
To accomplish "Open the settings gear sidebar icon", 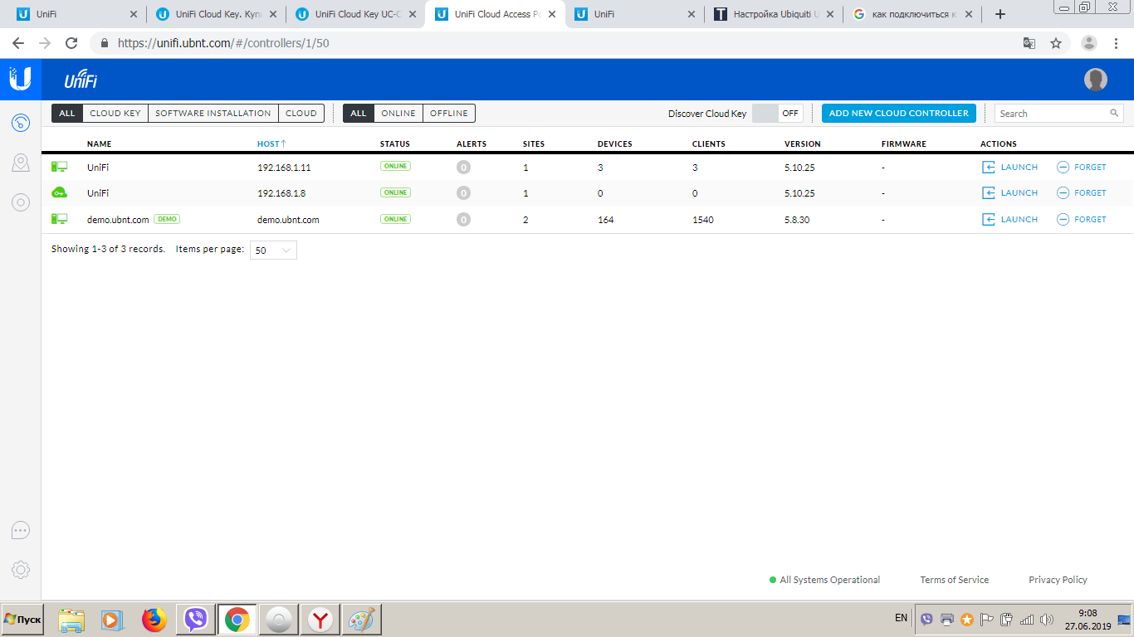I will coord(21,570).
